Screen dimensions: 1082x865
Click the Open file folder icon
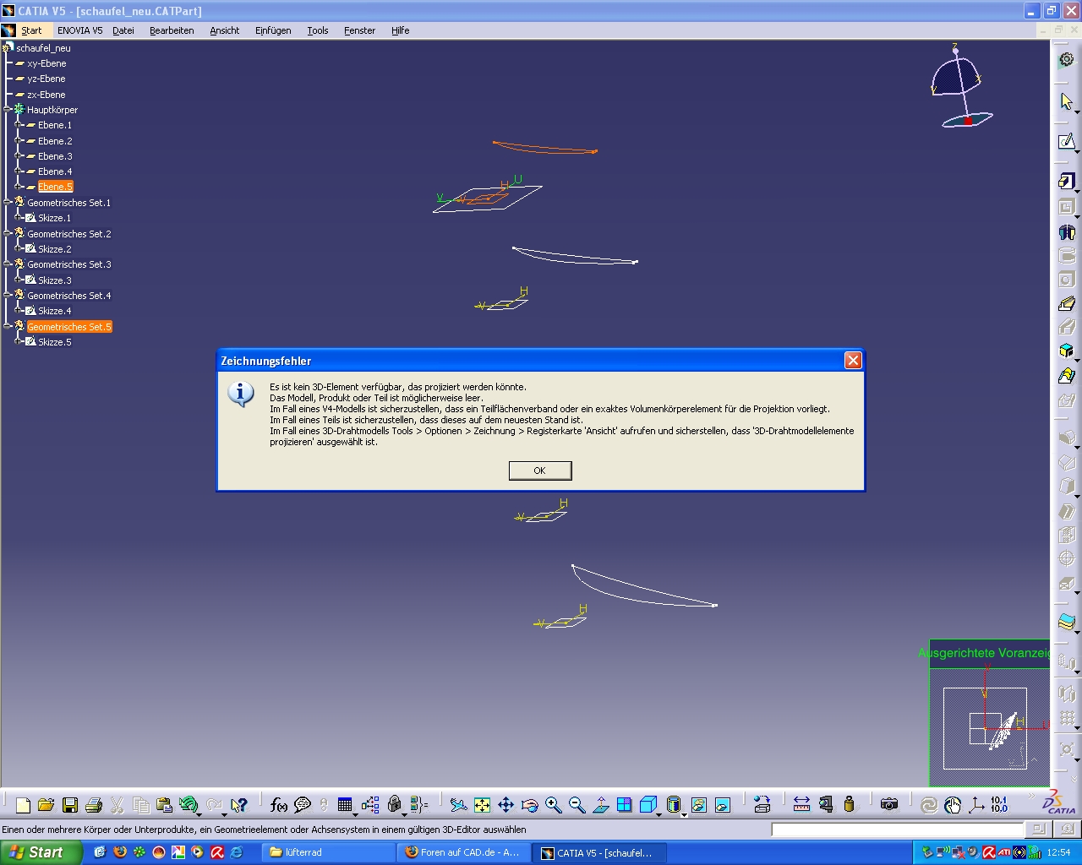click(x=46, y=805)
